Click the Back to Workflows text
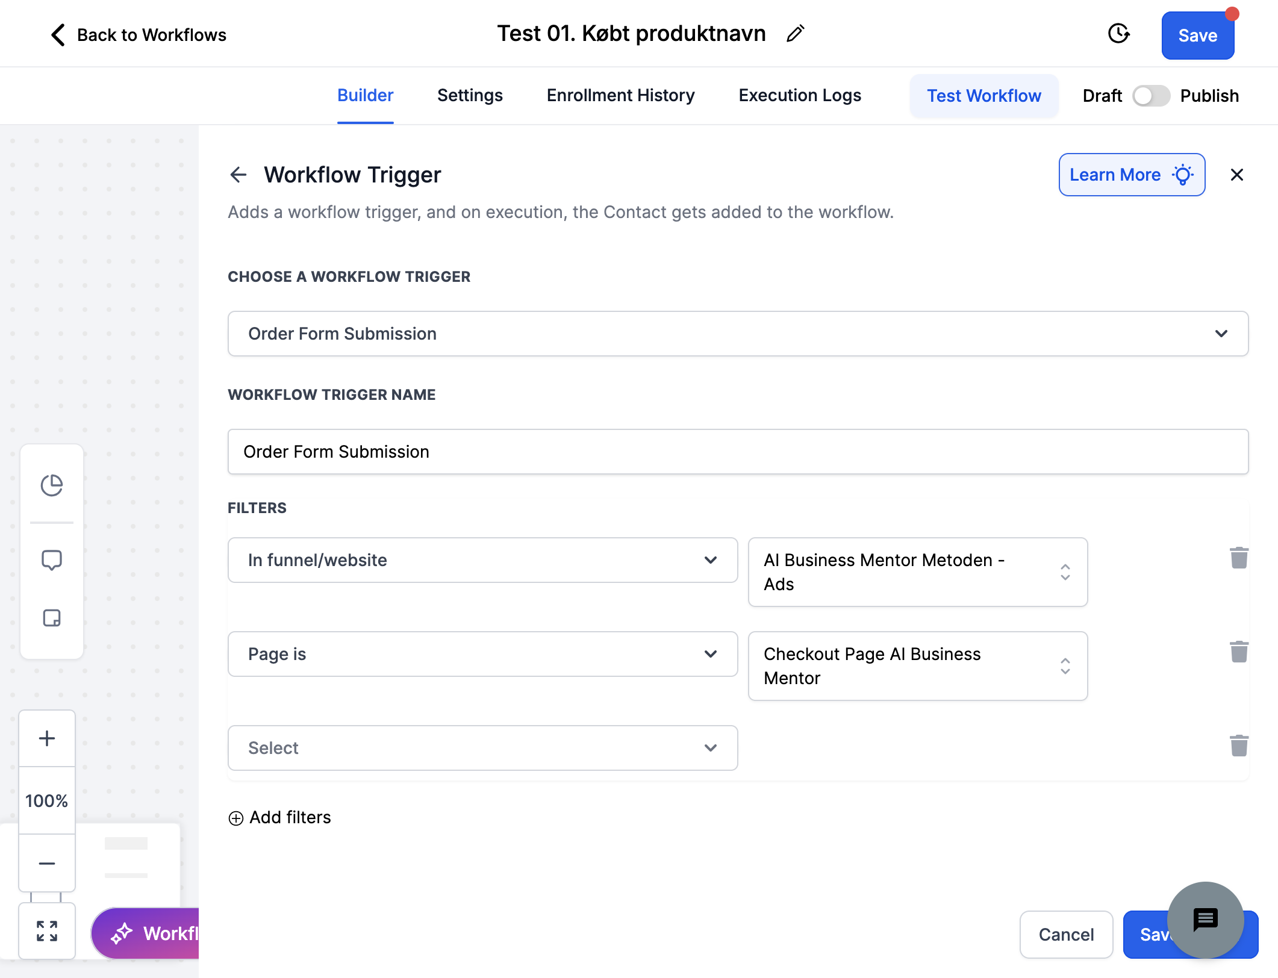The image size is (1278, 978). pyautogui.click(x=152, y=35)
